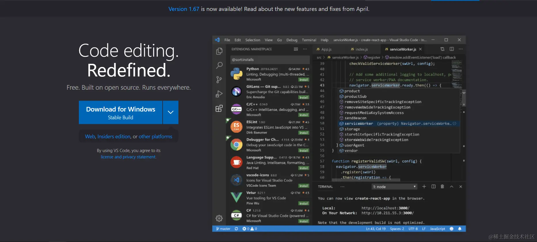The image size is (537, 242).
Task: Click the JavaScript language mode indicator
Action: 437,229
